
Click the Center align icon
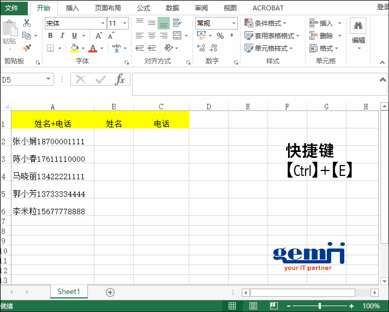[151, 36]
